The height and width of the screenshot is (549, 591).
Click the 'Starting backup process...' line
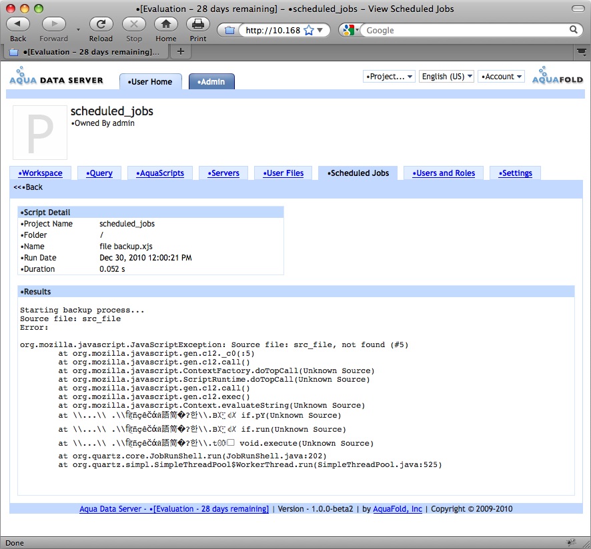coord(82,310)
